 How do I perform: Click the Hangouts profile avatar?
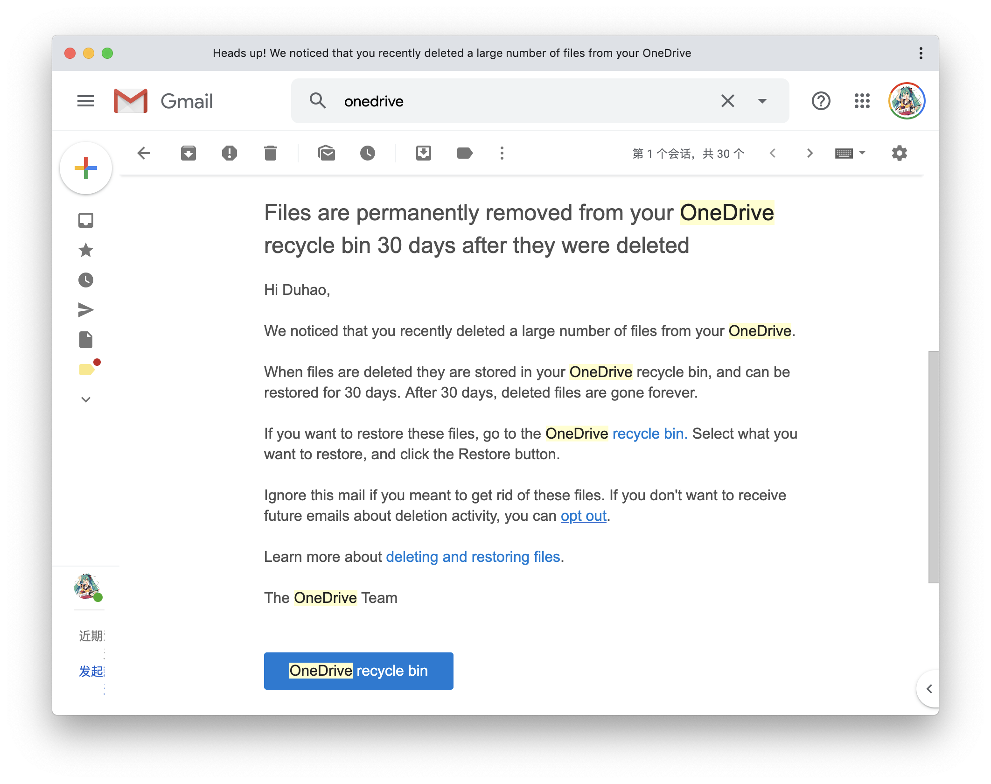87,587
